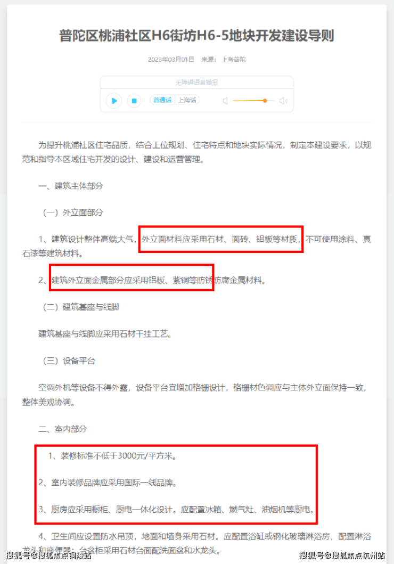
Task: Click the highlighted text 外立面材料应采用石材
Action: (183, 239)
